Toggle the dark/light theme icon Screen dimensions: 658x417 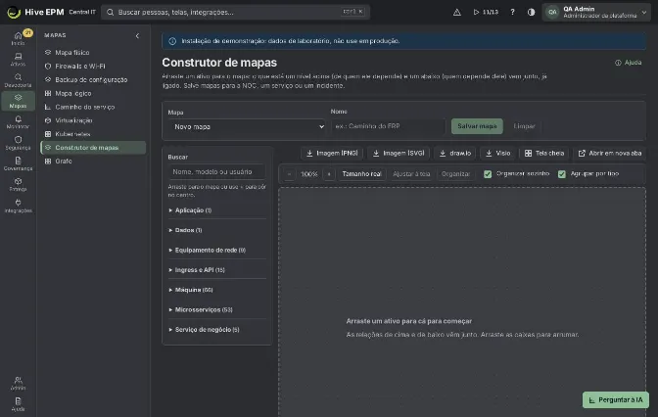[x=531, y=12]
